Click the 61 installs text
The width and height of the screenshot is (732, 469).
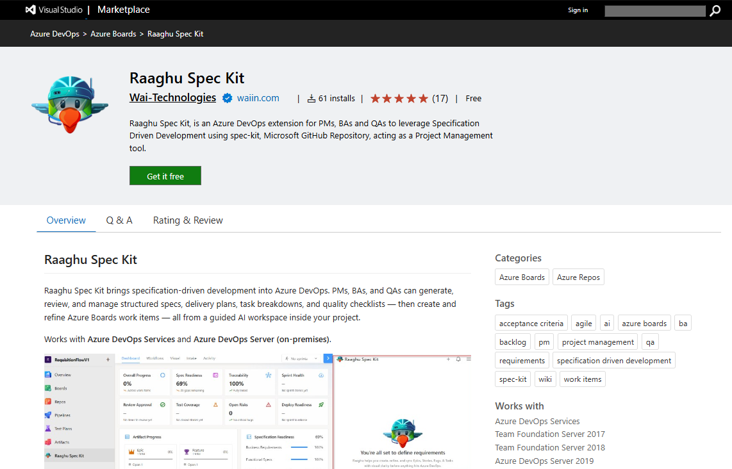point(337,99)
